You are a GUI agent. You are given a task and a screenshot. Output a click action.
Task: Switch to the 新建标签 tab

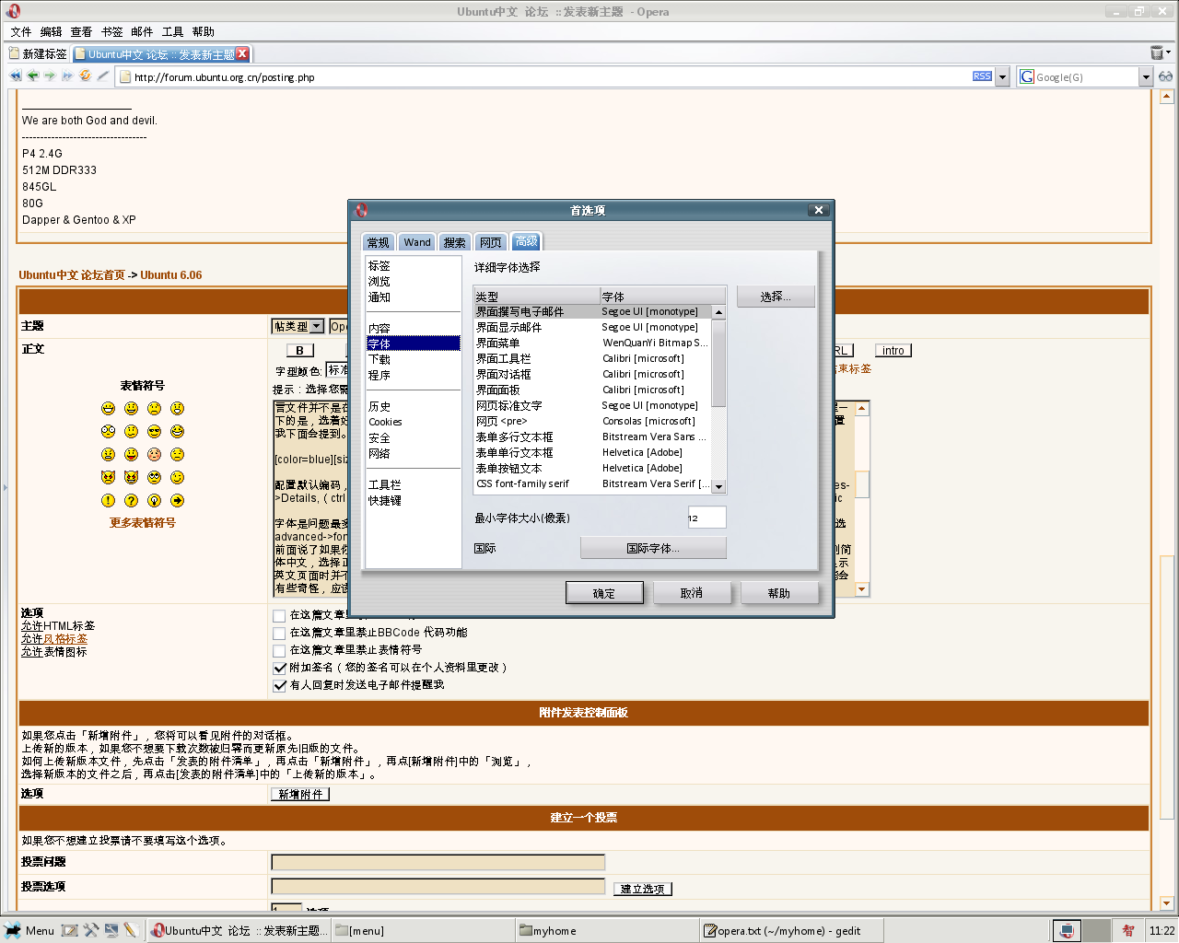pos(37,53)
